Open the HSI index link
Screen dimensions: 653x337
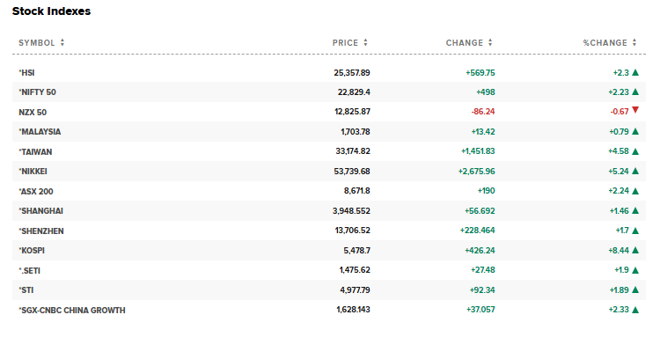(26, 72)
